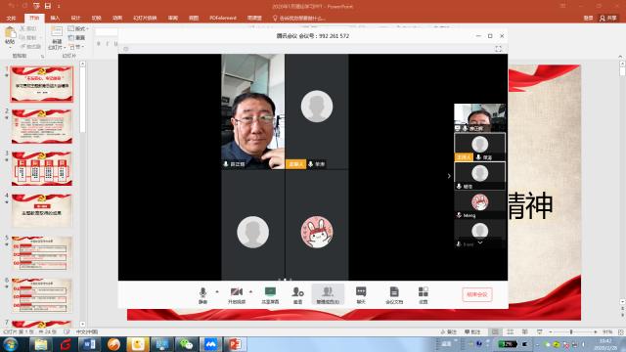626x352 pixels.
Task: Click the Paste icon in PowerPoint ribbon
Action: click(x=10, y=35)
